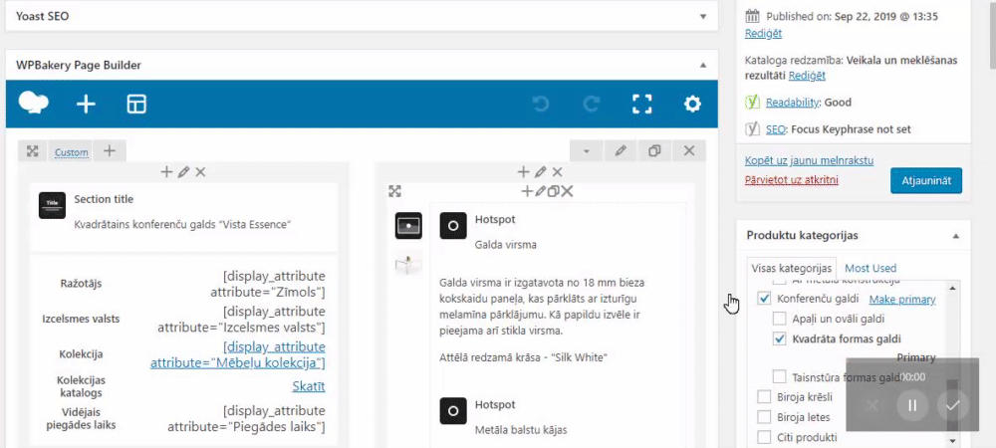Edit the right column settings

click(x=541, y=172)
